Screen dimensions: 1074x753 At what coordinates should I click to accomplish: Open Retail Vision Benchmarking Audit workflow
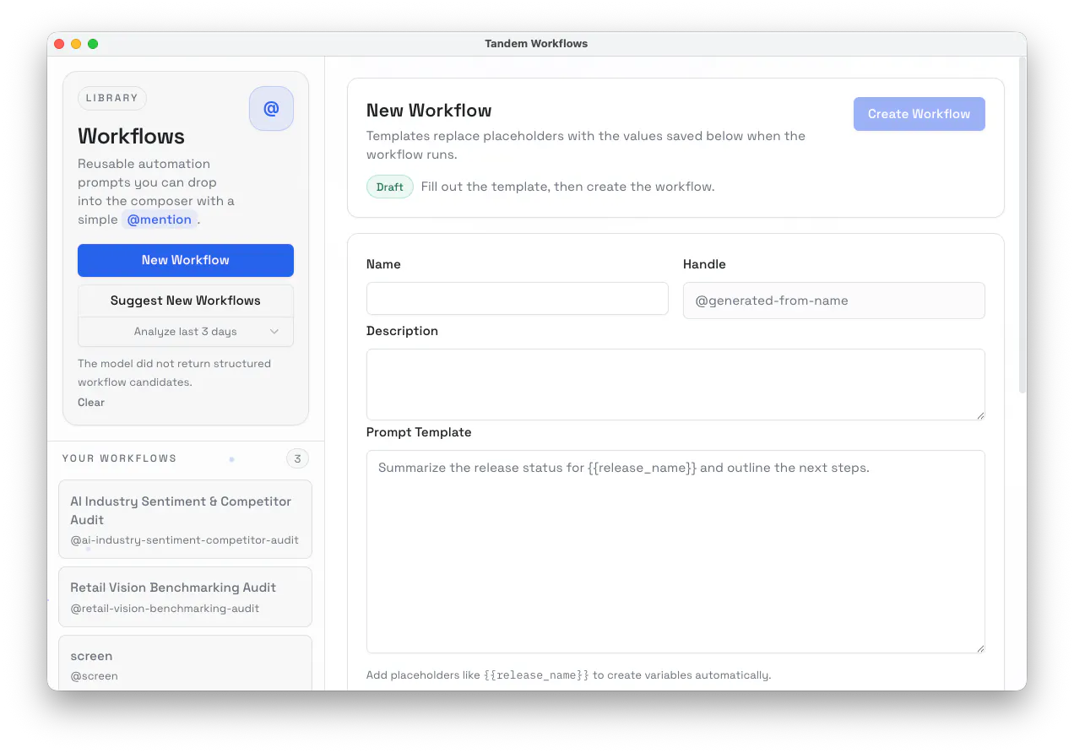[186, 597]
